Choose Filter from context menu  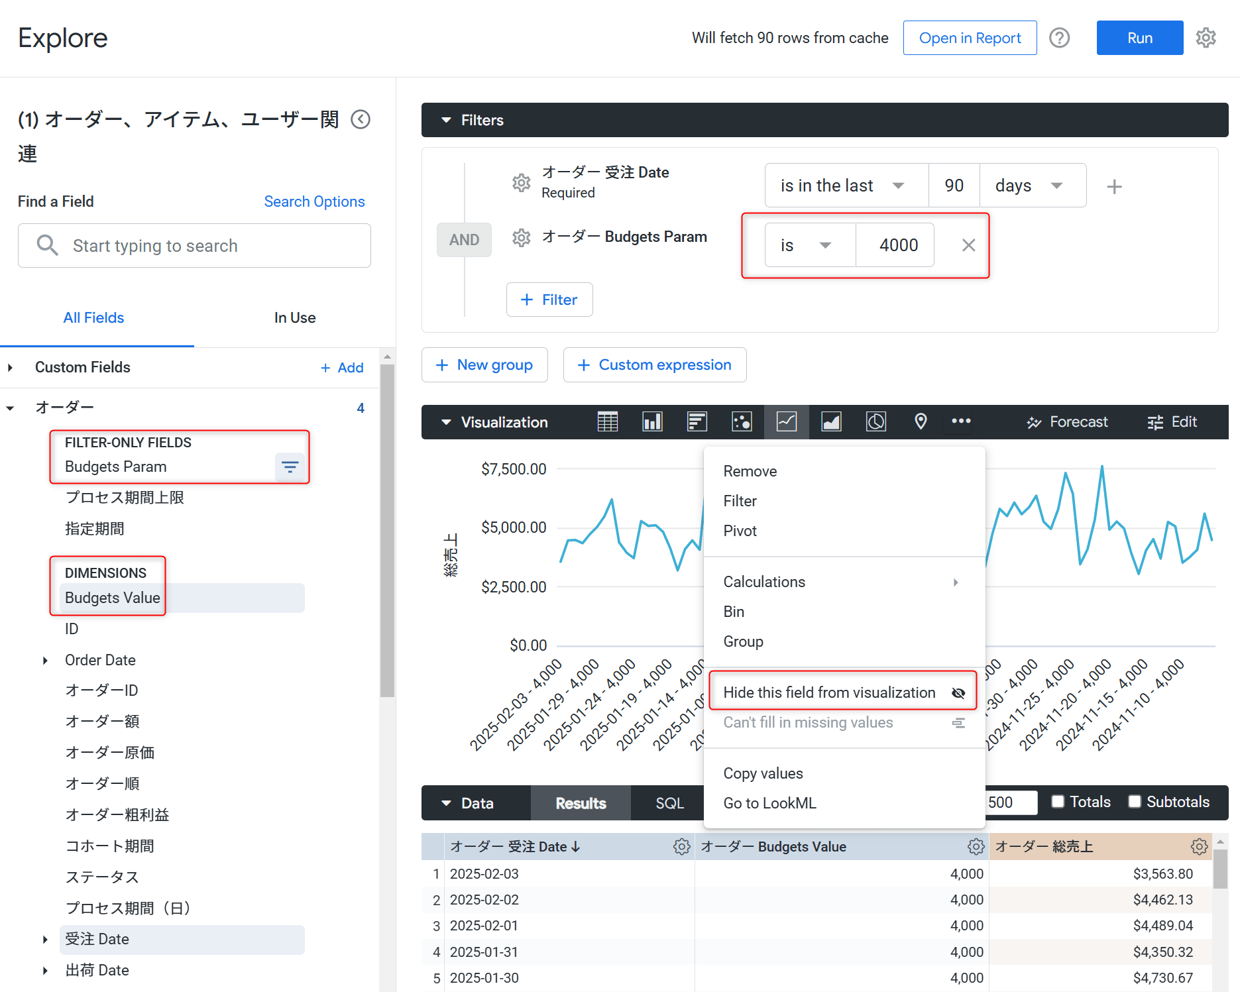click(x=843, y=501)
